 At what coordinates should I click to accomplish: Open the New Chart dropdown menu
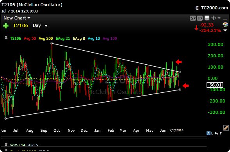click(17, 18)
